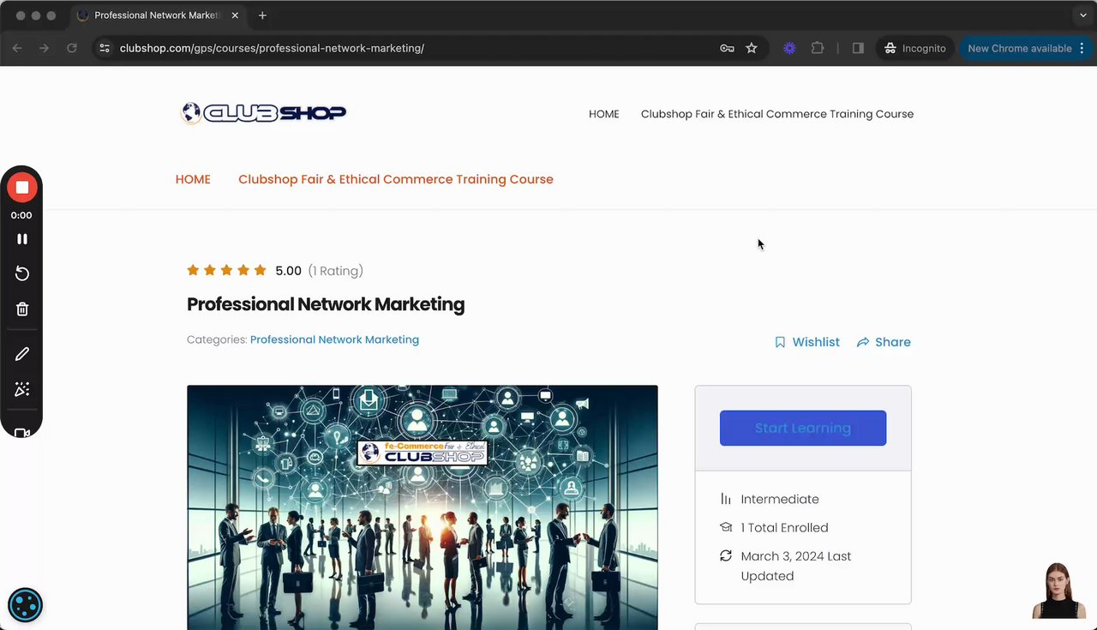This screenshot has width=1097, height=630.
Task: Click the 1 Total Enrolled text
Action: pyautogui.click(x=784, y=528)
